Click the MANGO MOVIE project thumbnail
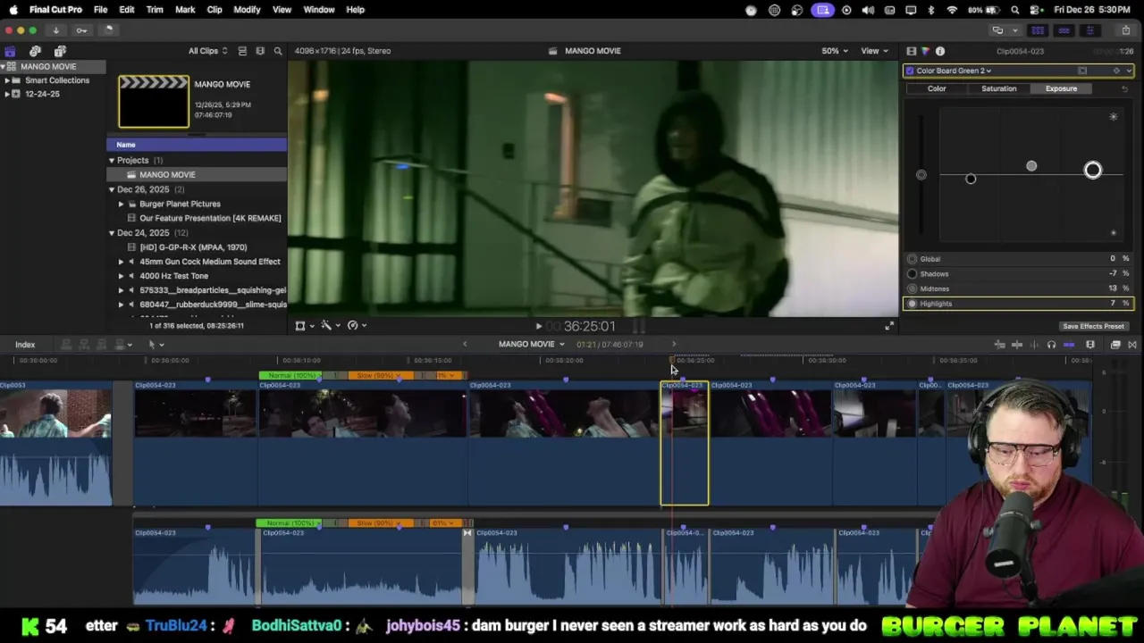The width and height of the screenshot is (1144, 643). click(154, 102)
